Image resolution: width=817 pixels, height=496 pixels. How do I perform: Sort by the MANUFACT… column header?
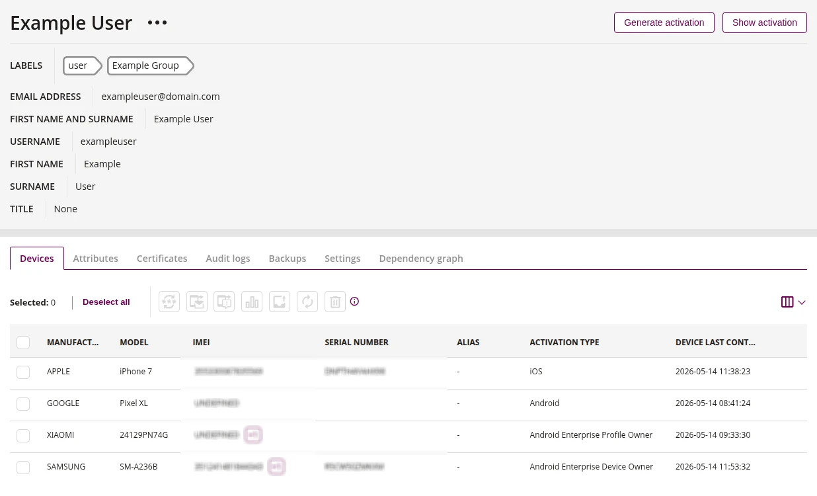coord(73,343)
